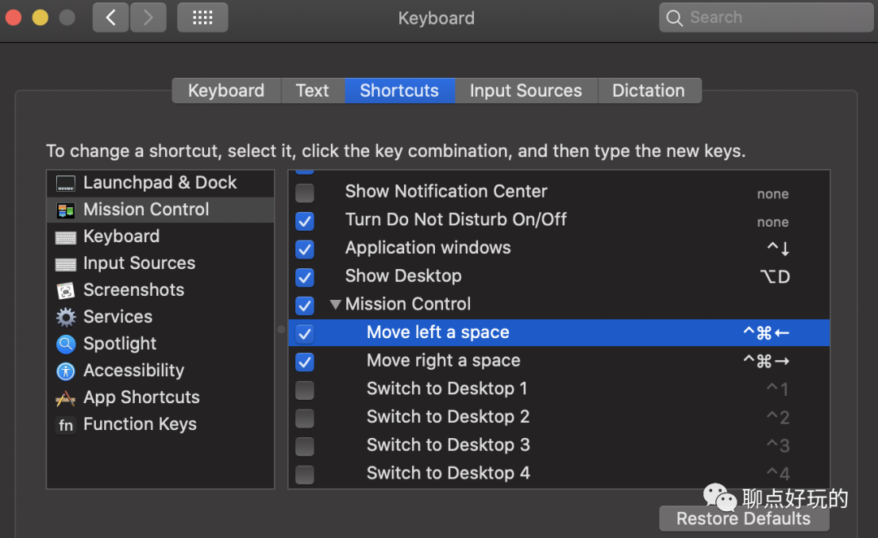Toggle the Mission Control group checkbox
The image size is (878, 538).
pyautogui.click(x=305, y=305)
